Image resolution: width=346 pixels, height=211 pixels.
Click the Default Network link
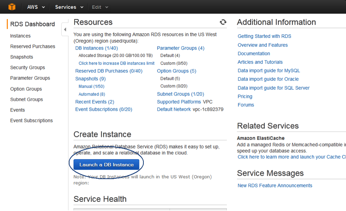(174, 109)
